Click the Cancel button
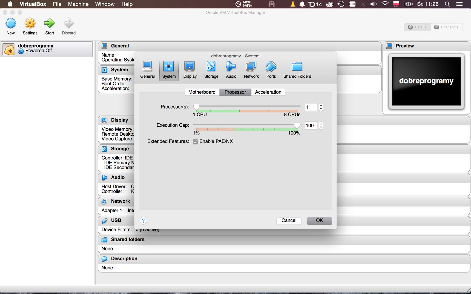This screenshot has width=471, height=294. click(289, 221)
